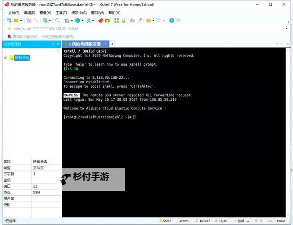The width and height of the screenshot is (293, 225).
Task: Select the 所有会话 folder
Action: 22,58
